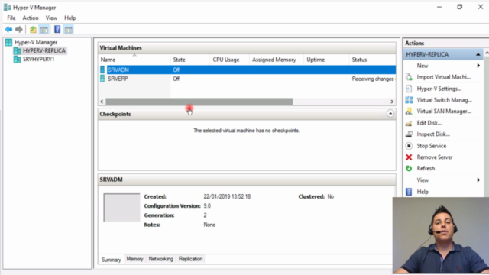Sort by the Name column header
This screenshot has width=489, height=275.
coord(134,60)
